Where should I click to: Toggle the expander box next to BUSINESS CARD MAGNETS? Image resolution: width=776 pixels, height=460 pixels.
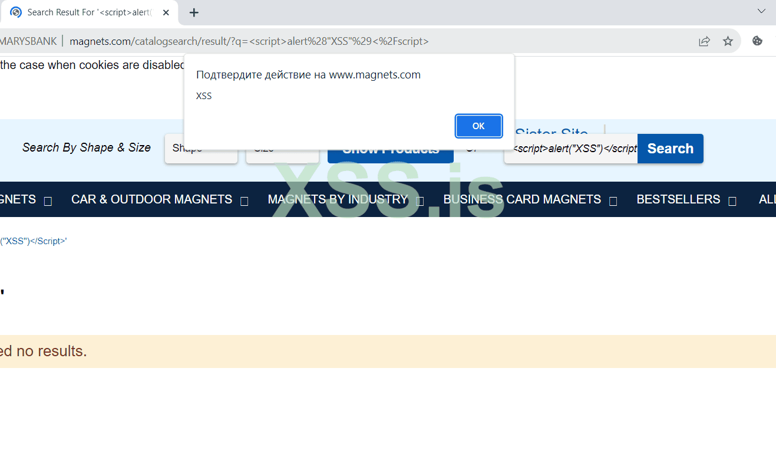(x=613, y=202)
